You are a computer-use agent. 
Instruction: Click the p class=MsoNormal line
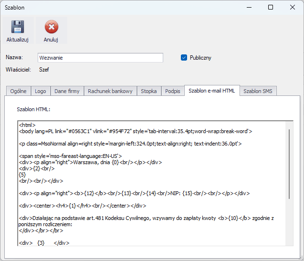pyautogui.click(x=130, y=144)
